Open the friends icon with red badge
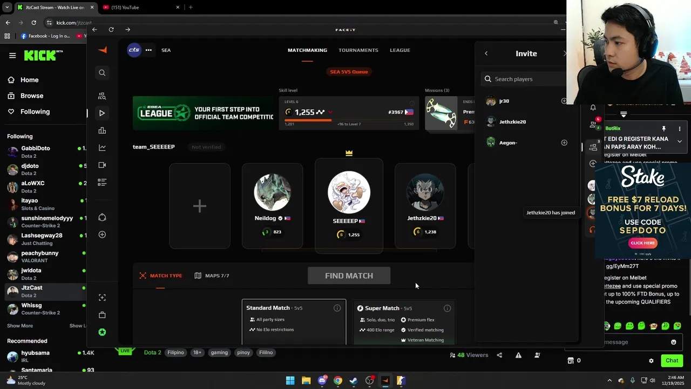This screenshot has height=389, width=691. pos(594,124)
